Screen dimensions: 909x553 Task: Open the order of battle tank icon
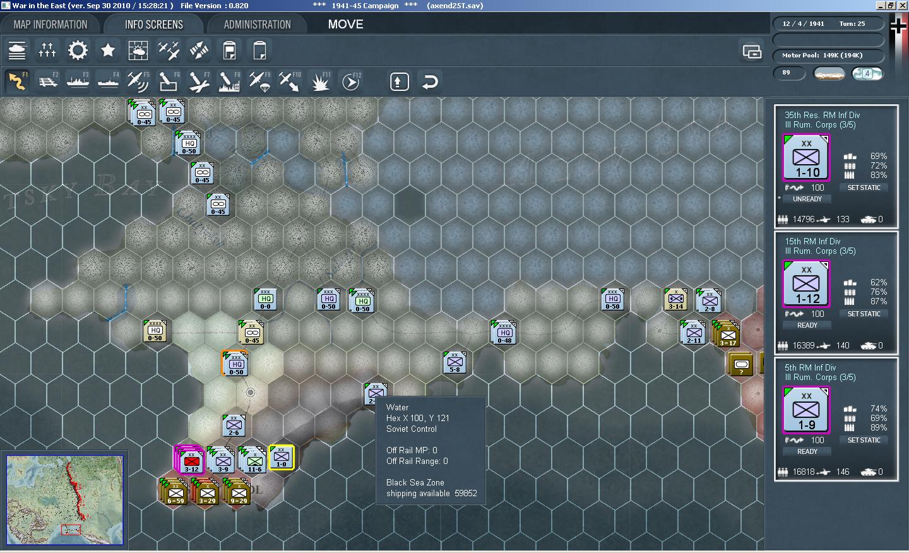coord(17,51)
